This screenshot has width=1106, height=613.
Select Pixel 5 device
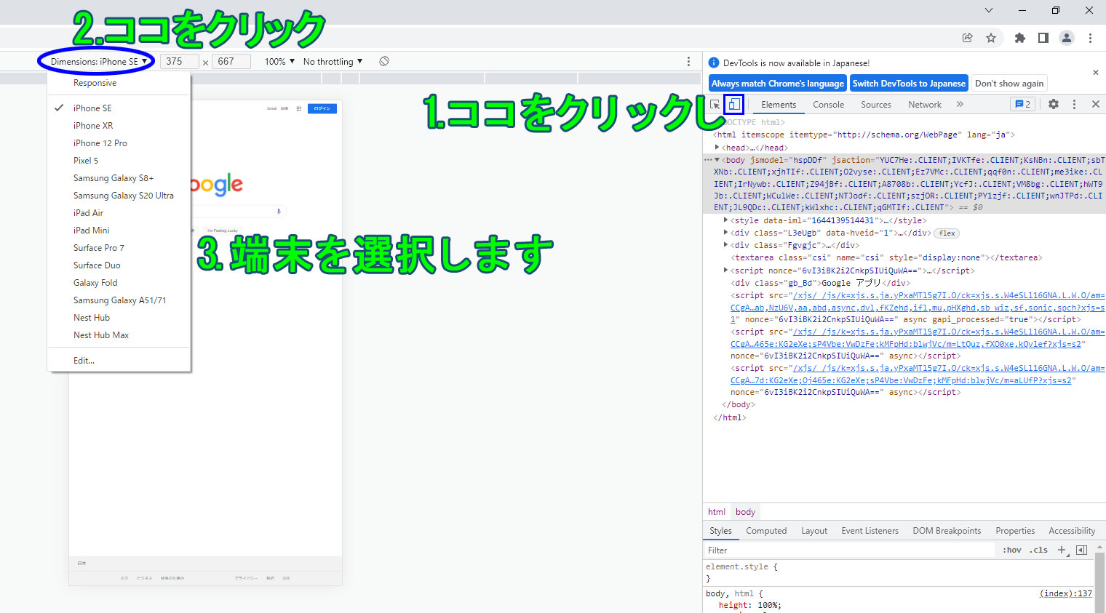tap(119, 161)
